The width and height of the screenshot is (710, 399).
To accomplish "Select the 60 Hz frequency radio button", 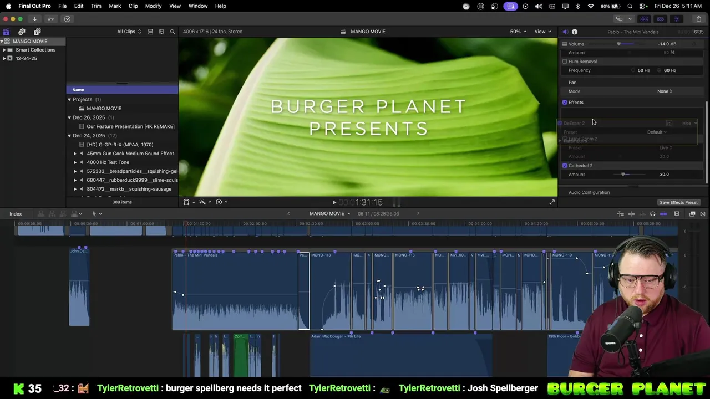I will (x=659, y=70).
